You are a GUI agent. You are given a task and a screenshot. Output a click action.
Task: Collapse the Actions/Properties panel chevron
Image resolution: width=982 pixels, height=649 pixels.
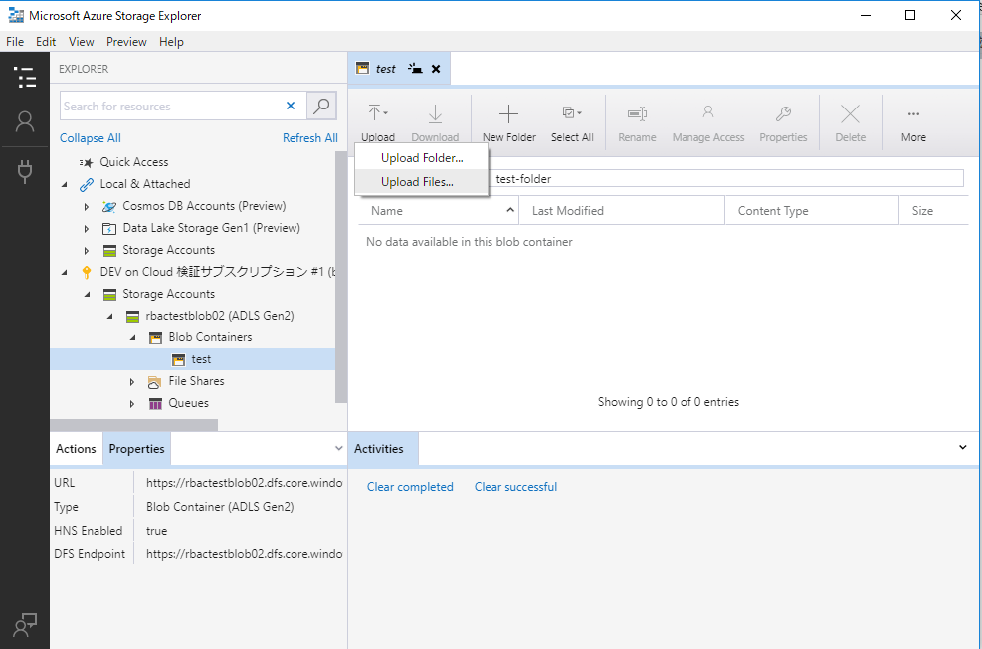click(339, 449)
